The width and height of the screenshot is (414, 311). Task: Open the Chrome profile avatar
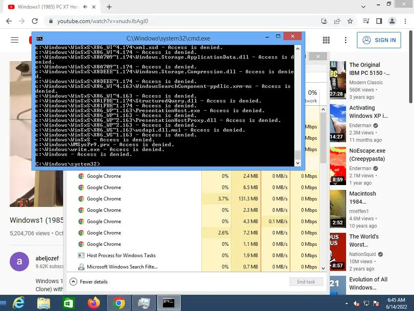click(x=392, y=21)
